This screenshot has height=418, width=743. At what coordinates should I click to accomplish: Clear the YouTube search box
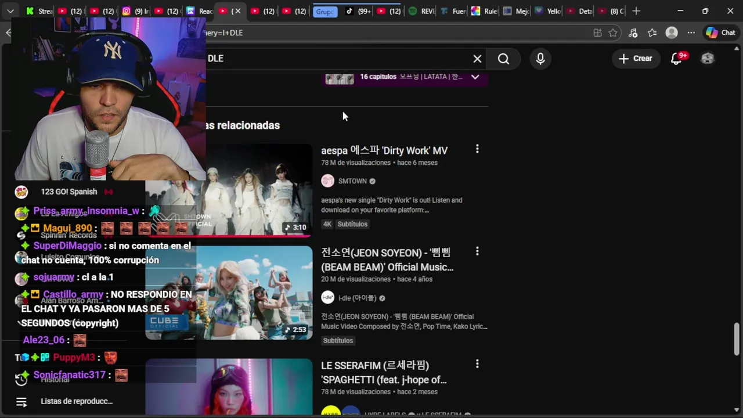(477, 59)
